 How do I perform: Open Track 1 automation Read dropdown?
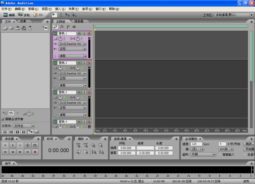pos(73,56)
